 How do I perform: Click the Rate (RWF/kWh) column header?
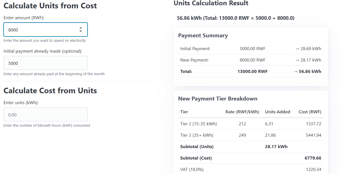[242, 112]
